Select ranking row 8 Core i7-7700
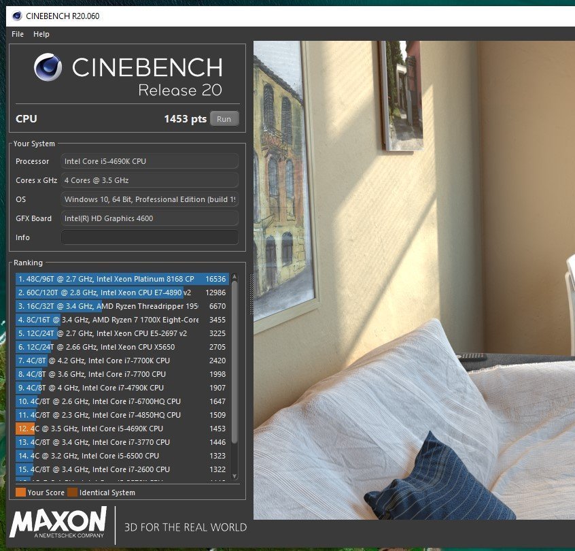 122,374
